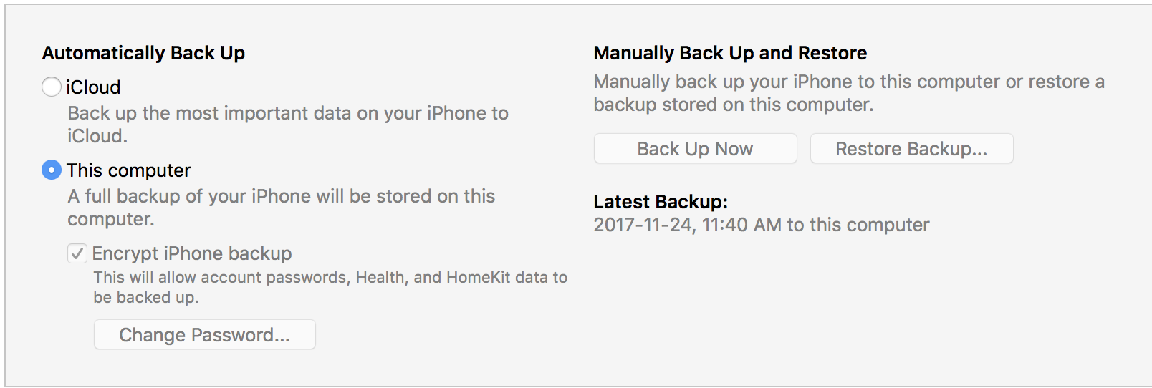Click the This computer option label

[129, 170]
